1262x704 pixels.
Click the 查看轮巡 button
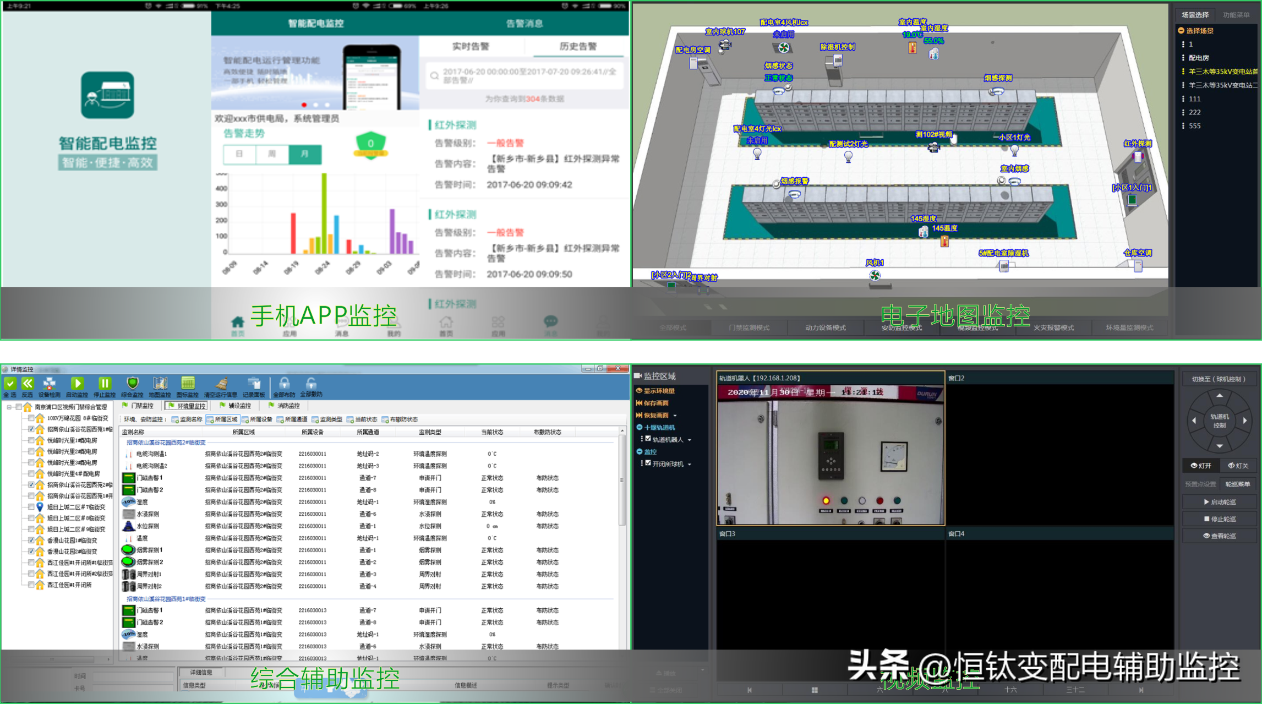point(1220,536)
